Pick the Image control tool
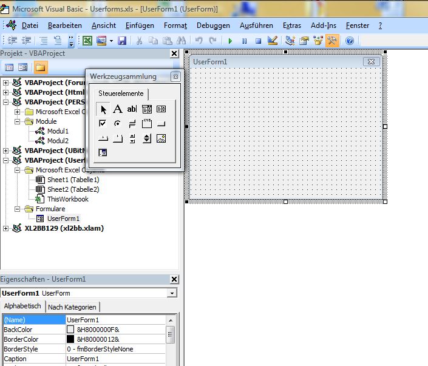428x366 pixels. [x=161, y=138]
